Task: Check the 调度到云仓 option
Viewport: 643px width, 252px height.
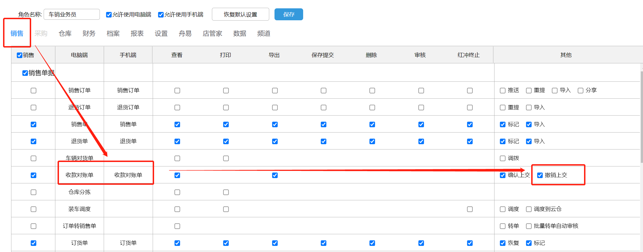Action: pos(529,209)
